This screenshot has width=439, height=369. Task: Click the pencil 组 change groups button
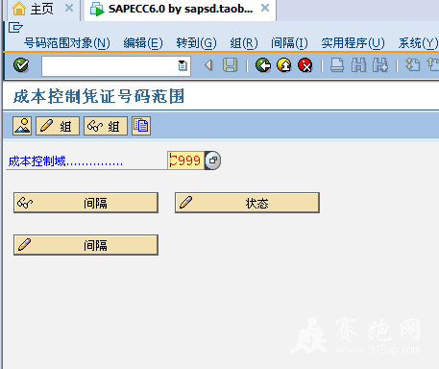point(58,126)
